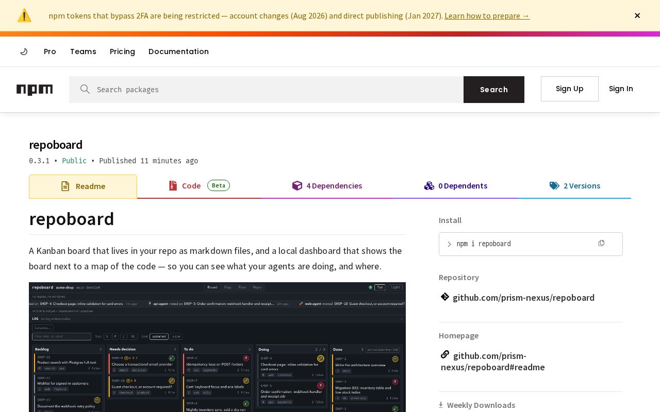Screen dimensions: 660x412
Task: Follow the 'Learn how to prepare' link
Action: tap(487, 15)
